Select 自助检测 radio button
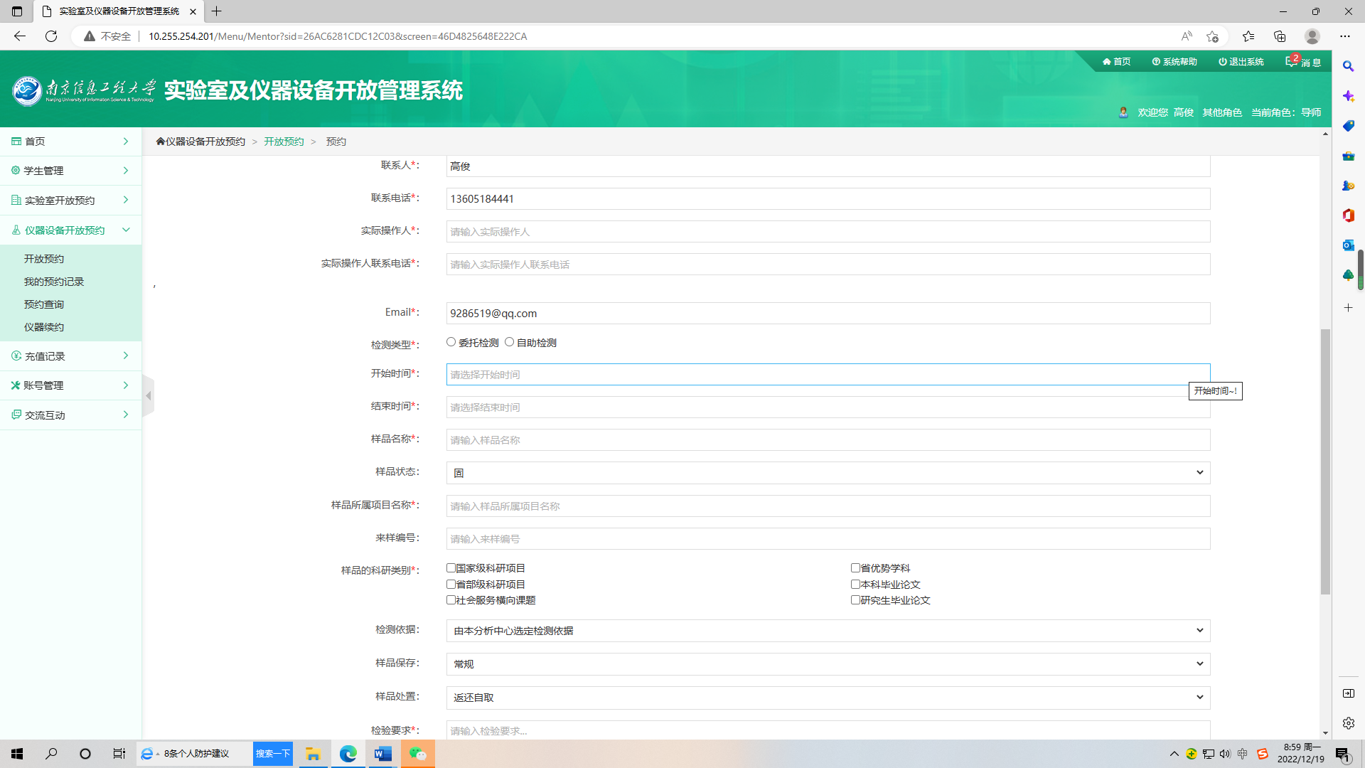Viewport: 1365px width, 768px height. pos(509,342)
